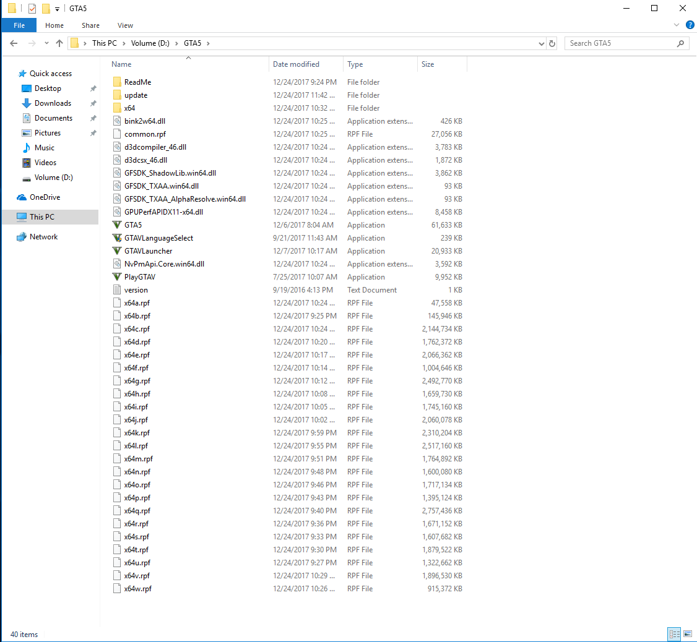
Task: Click the GTAVLauncher application icon
Action: coord(117,251)
